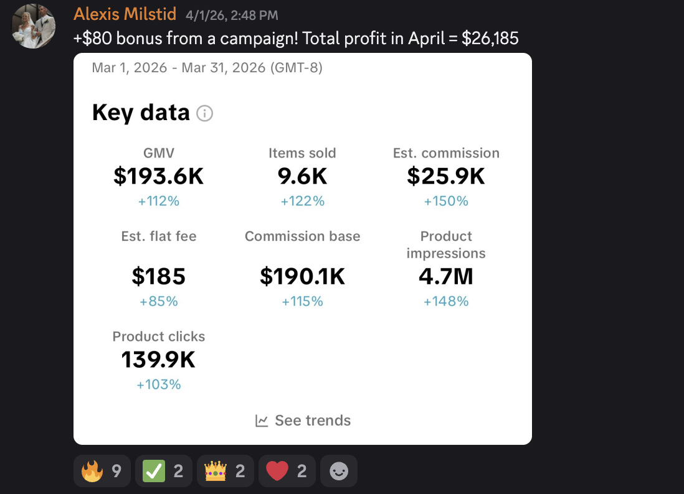Open the add reaction smiley picker
684x494 pixels.
(x=339, y=471)
